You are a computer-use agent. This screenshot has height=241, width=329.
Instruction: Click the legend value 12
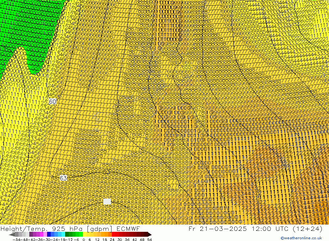[x=97, y=240]
